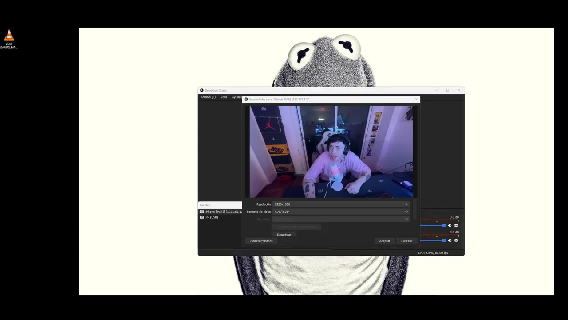This screenshot has width=568, height=320.
Task: Click the logo icon of the Propiedades dialog
Action: point(246,99)
